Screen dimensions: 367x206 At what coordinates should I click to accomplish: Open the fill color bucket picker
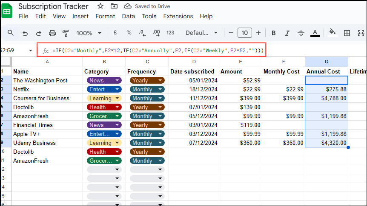tap(333, 33)
